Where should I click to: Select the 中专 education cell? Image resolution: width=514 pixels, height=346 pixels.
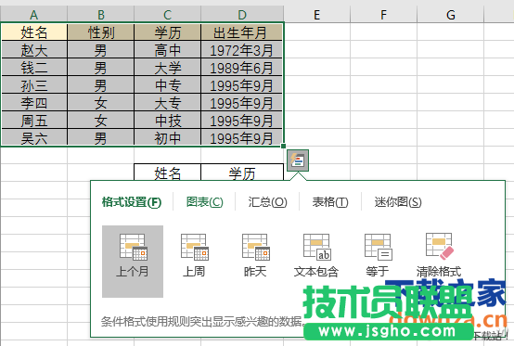coord(168,85)
